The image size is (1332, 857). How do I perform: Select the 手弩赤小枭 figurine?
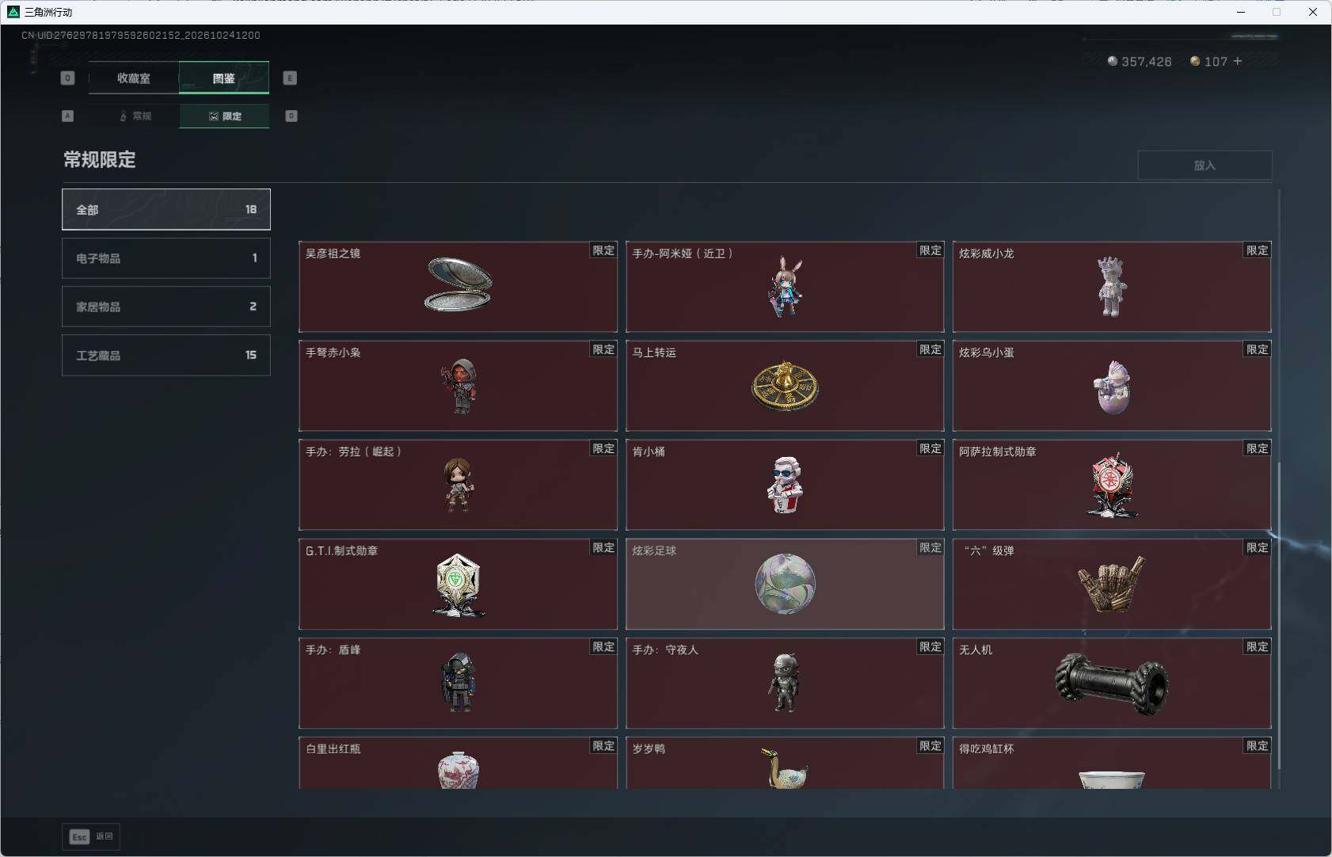click(x=458, y=386)
